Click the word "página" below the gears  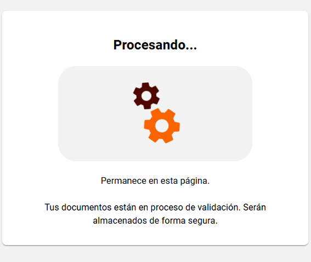pyautogui.click(x=194, y=181)
